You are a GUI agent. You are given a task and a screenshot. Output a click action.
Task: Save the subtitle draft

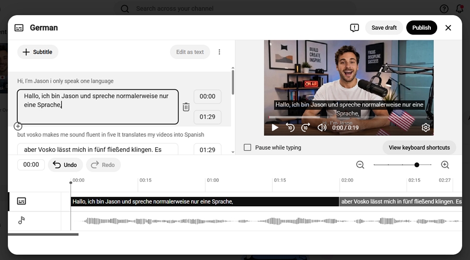[384, 28]
